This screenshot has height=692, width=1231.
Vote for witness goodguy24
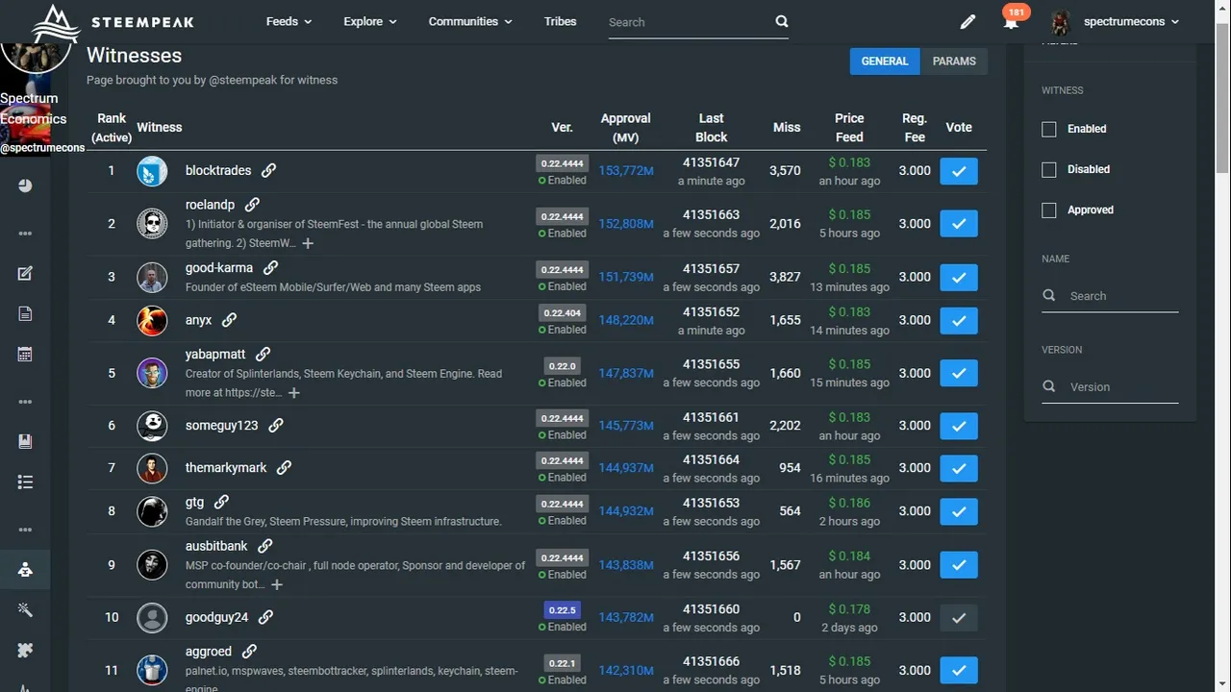point(959,618)
